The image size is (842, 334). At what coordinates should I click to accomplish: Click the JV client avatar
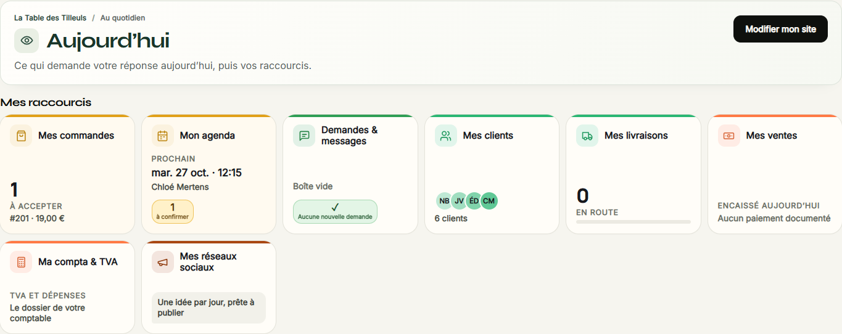pos(459,201)
